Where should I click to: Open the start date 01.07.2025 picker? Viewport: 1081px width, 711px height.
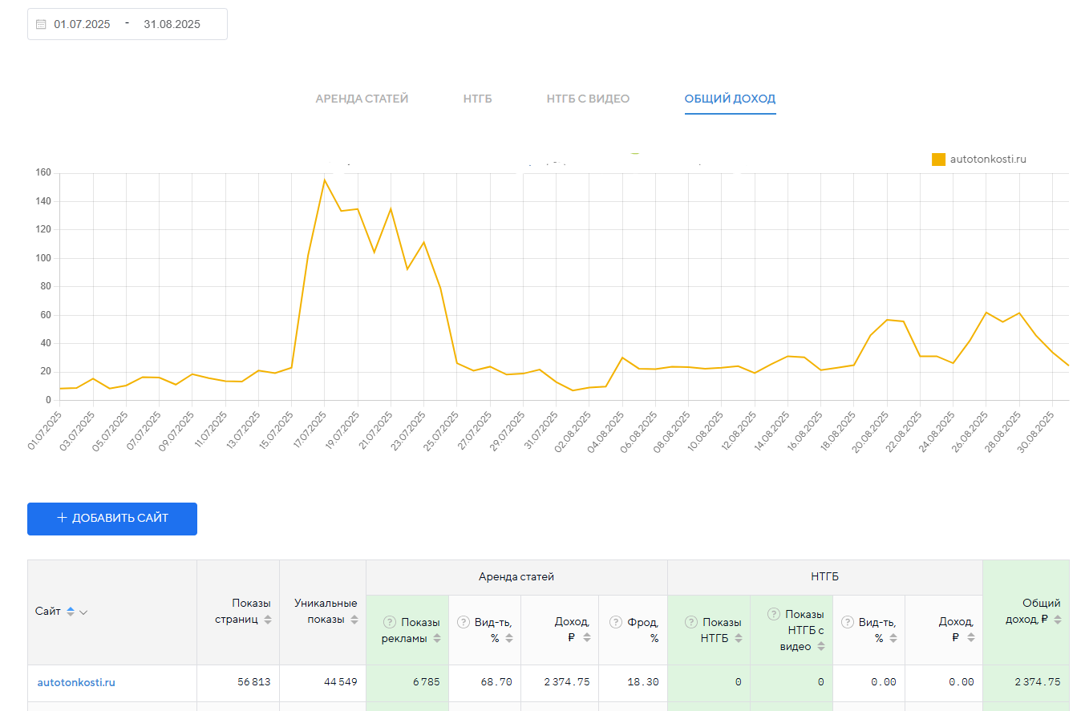click(x=82, y=24)
